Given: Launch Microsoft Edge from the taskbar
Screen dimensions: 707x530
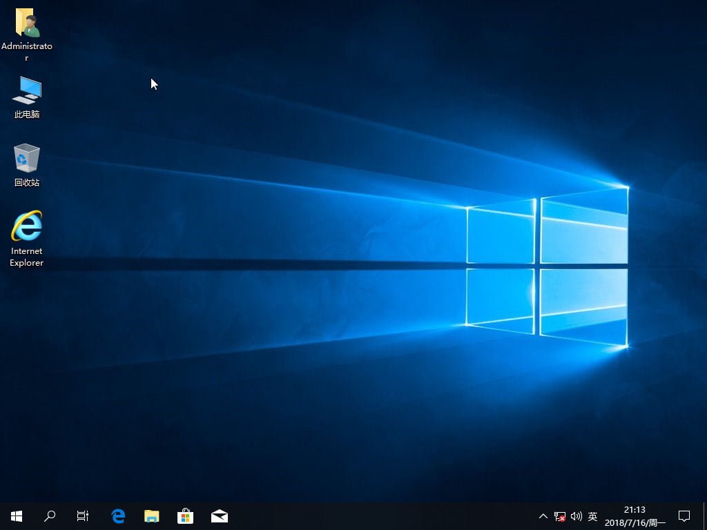Looking at the screenshot, I should pyautogui.click(x=118, y=516).
